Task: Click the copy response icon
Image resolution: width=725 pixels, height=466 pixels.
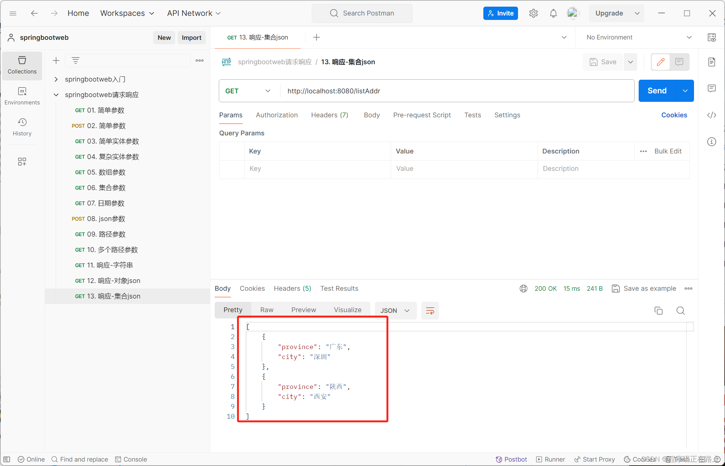Action: [x=659, y=310]
